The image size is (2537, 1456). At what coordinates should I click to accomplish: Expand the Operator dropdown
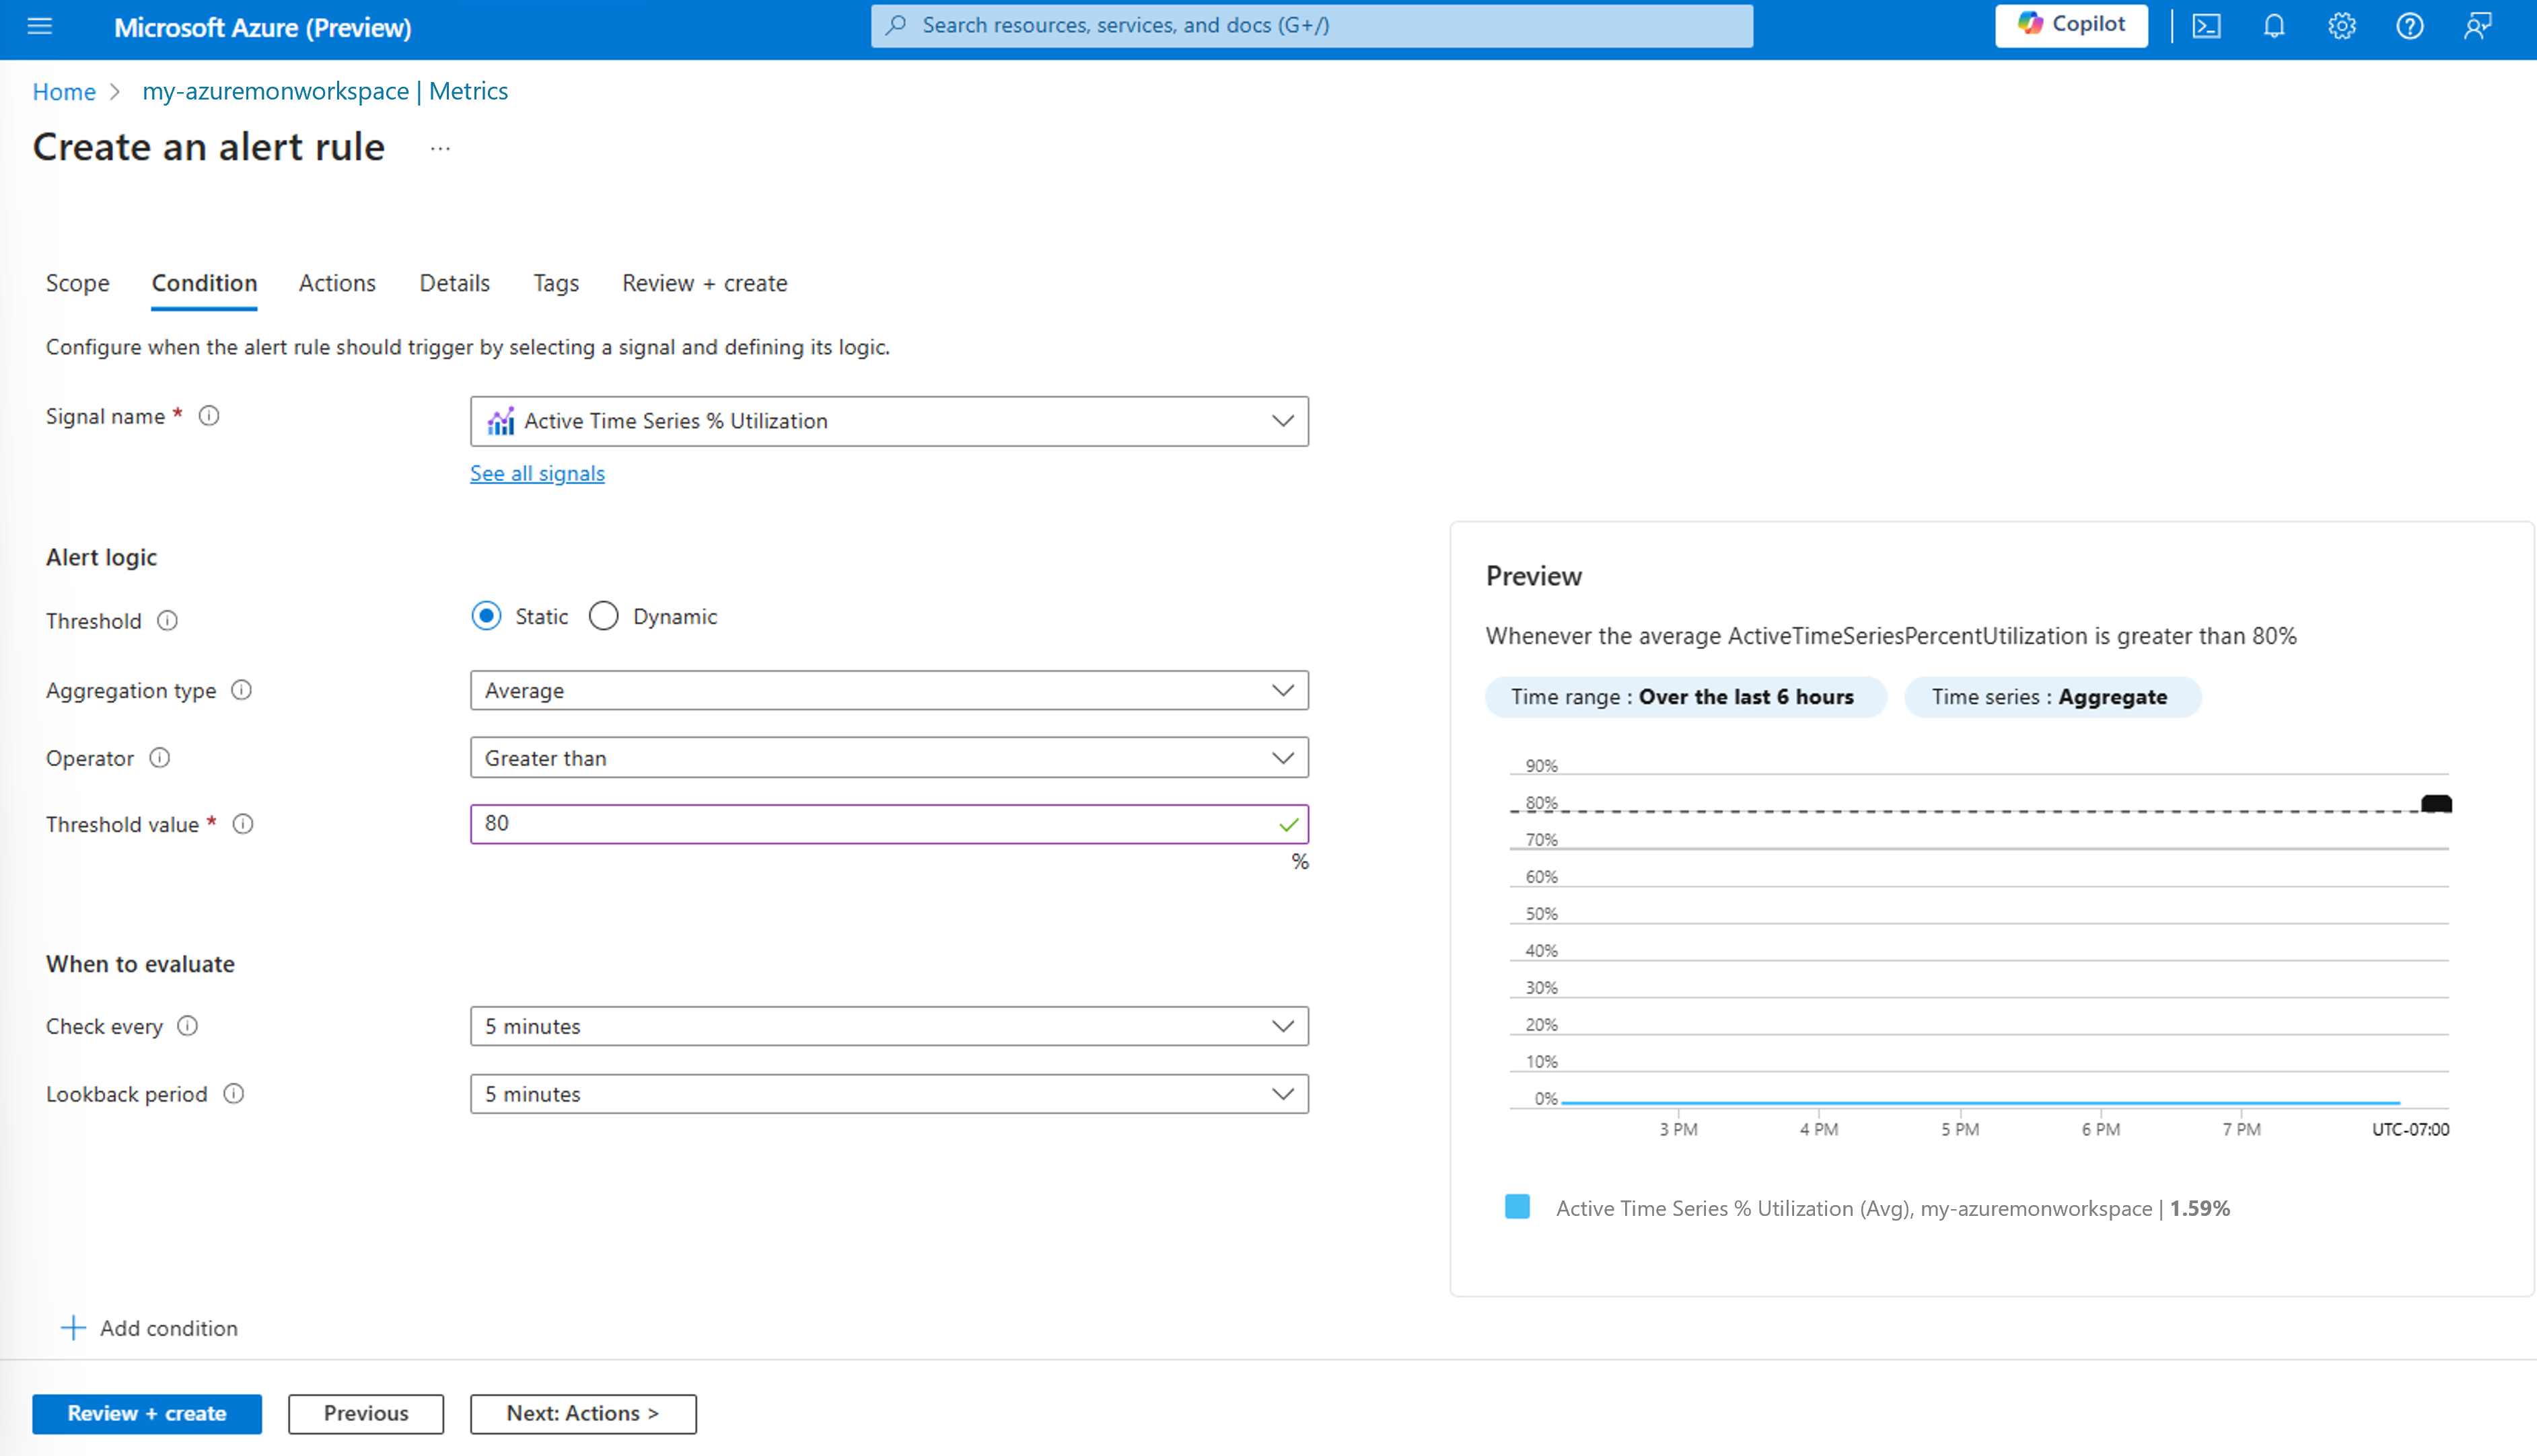[x=888, y=758]
